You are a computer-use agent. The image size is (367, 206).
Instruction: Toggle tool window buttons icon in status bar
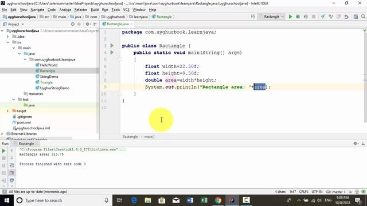point(4,192)
